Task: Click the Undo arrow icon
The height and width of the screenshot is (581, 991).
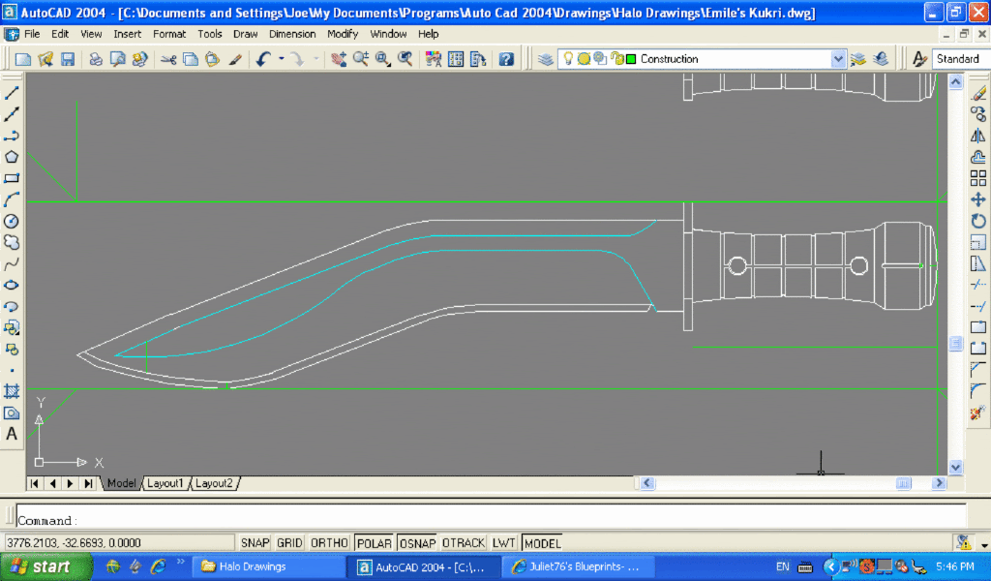Action: pos(263,59)
